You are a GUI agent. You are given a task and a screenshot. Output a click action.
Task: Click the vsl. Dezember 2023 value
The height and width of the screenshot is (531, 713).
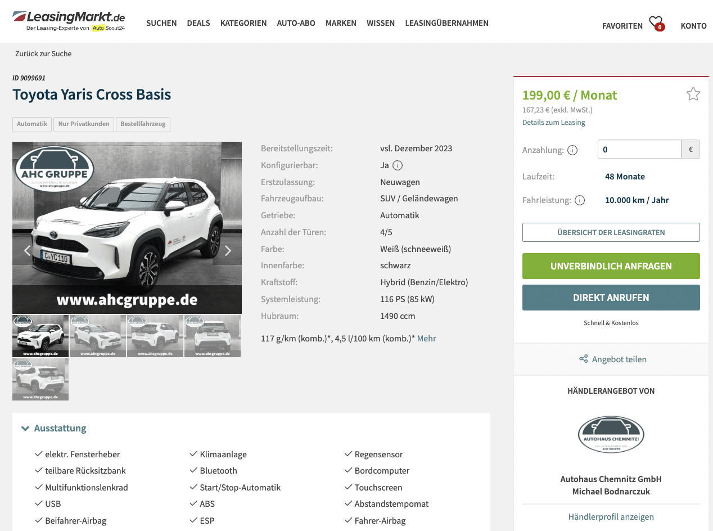tap(416, 148)
